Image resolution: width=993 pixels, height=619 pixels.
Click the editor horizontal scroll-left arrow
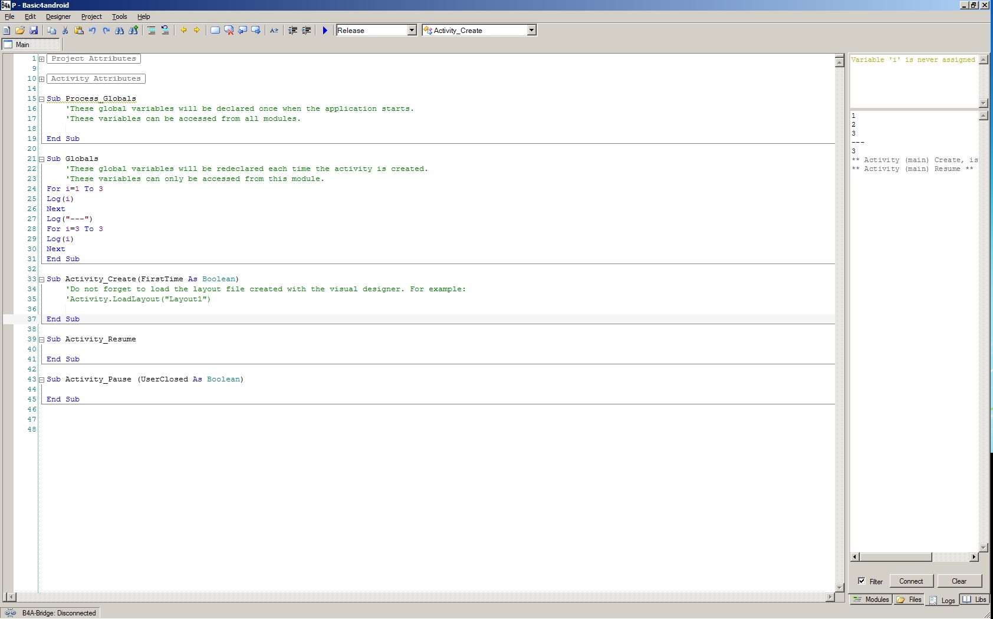pyautogui.click(x=10, y=597)
